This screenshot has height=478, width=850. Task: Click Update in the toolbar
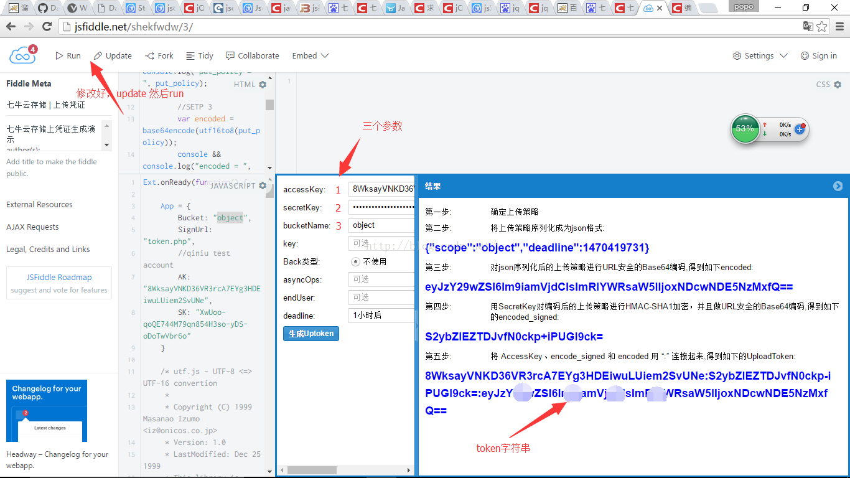point(113,55)
